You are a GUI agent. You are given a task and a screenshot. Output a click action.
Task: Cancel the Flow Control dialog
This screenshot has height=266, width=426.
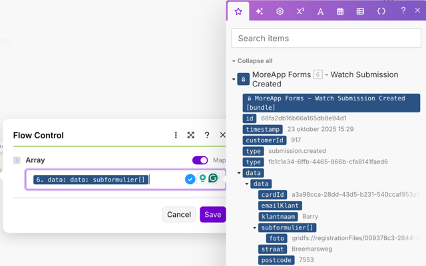pos(178,215)
